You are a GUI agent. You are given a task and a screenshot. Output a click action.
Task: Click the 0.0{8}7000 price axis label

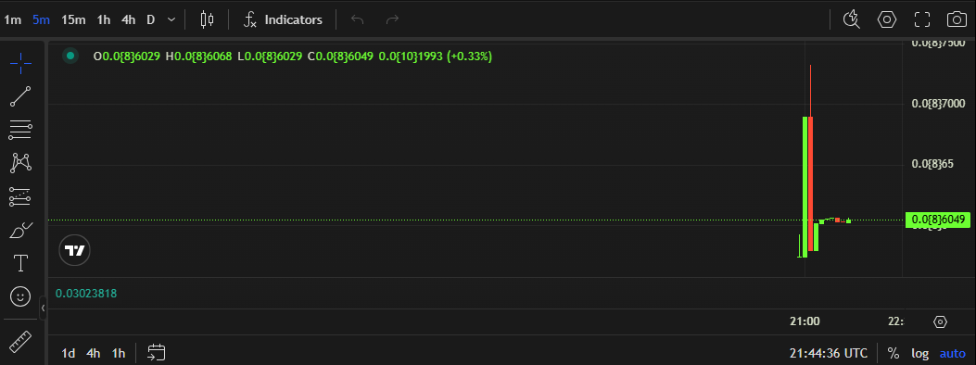pos(938,103)
